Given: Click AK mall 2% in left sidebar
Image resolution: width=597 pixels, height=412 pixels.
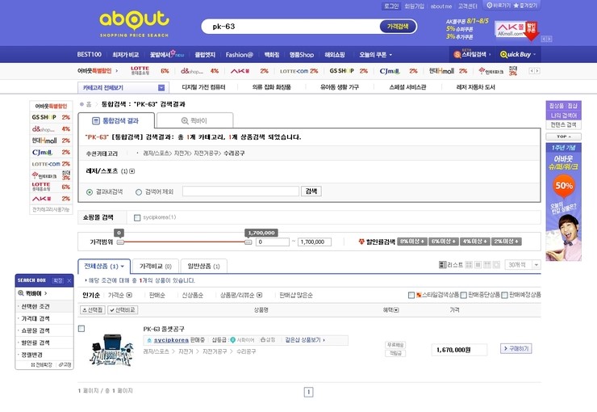Looking at the screenshot, I should click(51, 199).
